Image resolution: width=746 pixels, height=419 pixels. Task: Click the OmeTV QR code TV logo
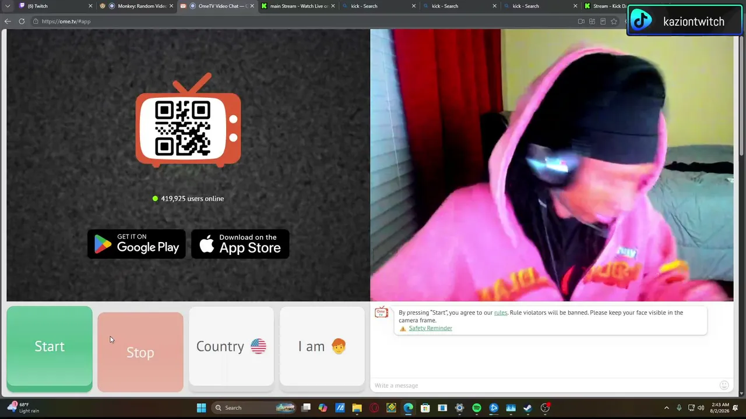click(x=188, y=120)
